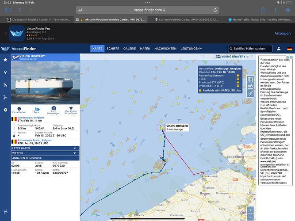Screen dimensions: 295x221
Task: Zoom out the map with minus button
Action: point(250,217)
